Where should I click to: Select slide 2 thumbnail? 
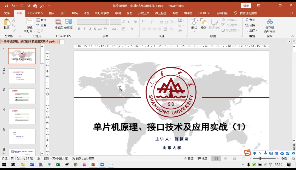(22, 76)
